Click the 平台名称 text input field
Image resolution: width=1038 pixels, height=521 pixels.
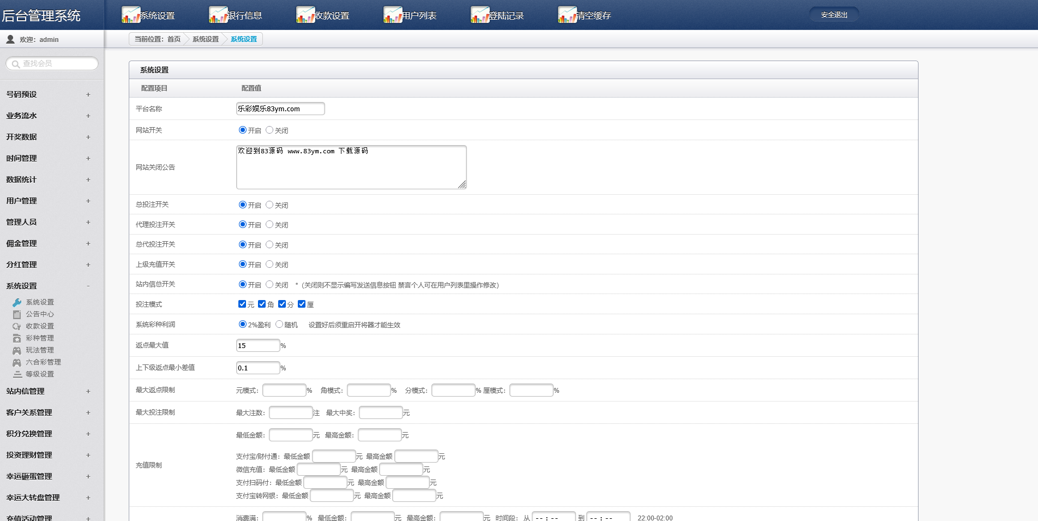click(280, 109)
